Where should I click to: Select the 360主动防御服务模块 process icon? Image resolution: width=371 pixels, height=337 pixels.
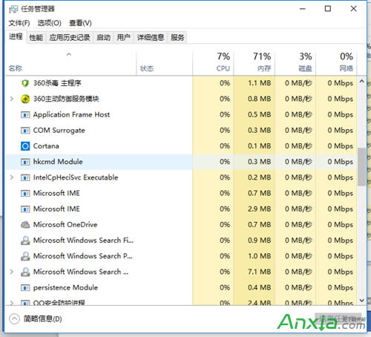coord(25,99)
